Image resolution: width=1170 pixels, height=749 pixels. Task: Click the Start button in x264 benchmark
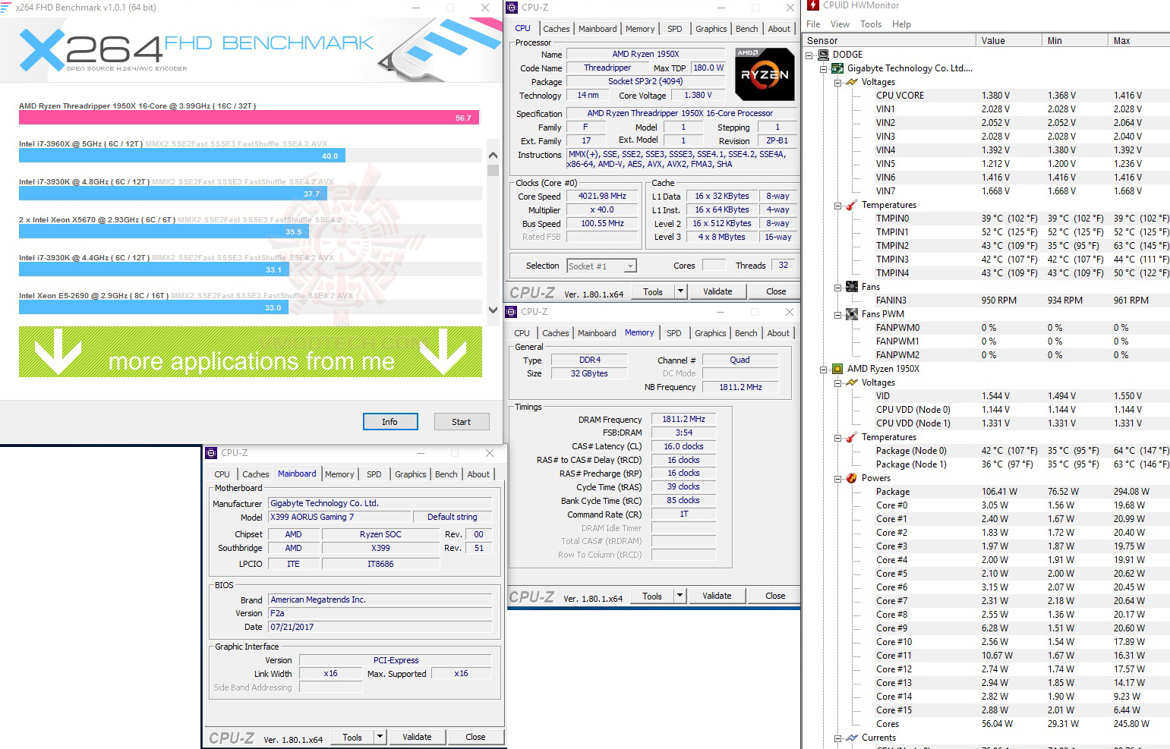click(461, 422)
